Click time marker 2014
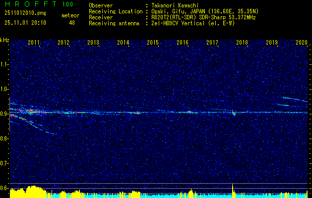The height and width of the screenshot is (198, 312). (x=123, y=42)
